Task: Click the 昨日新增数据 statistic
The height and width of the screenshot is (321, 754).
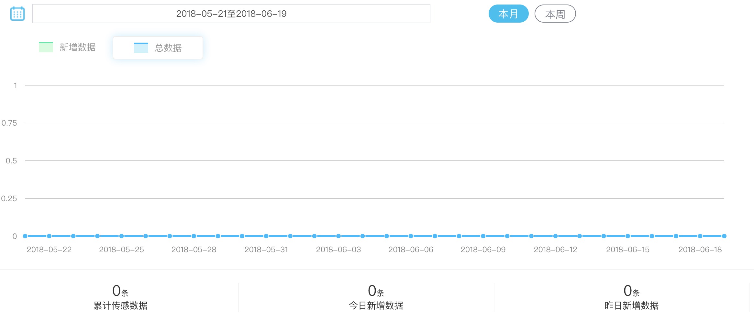Action: tap(631, 297)
